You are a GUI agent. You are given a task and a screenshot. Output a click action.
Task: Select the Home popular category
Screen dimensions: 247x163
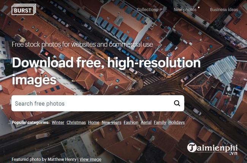pyautogui.click(x=94, y=122)
